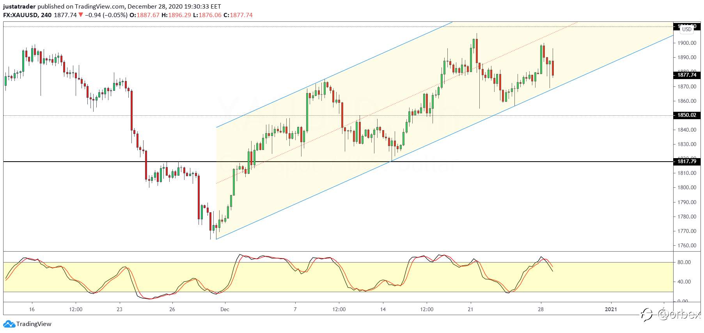Click the 23 date axis label
The image size is (704, 333).
point(119,310)
